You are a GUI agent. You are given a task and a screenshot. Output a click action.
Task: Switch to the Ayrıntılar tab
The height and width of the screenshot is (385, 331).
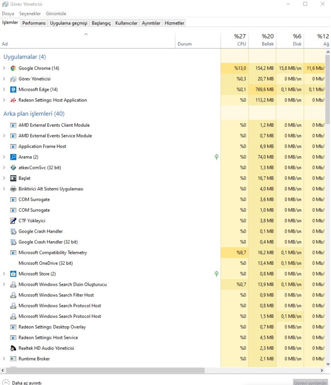151,23
